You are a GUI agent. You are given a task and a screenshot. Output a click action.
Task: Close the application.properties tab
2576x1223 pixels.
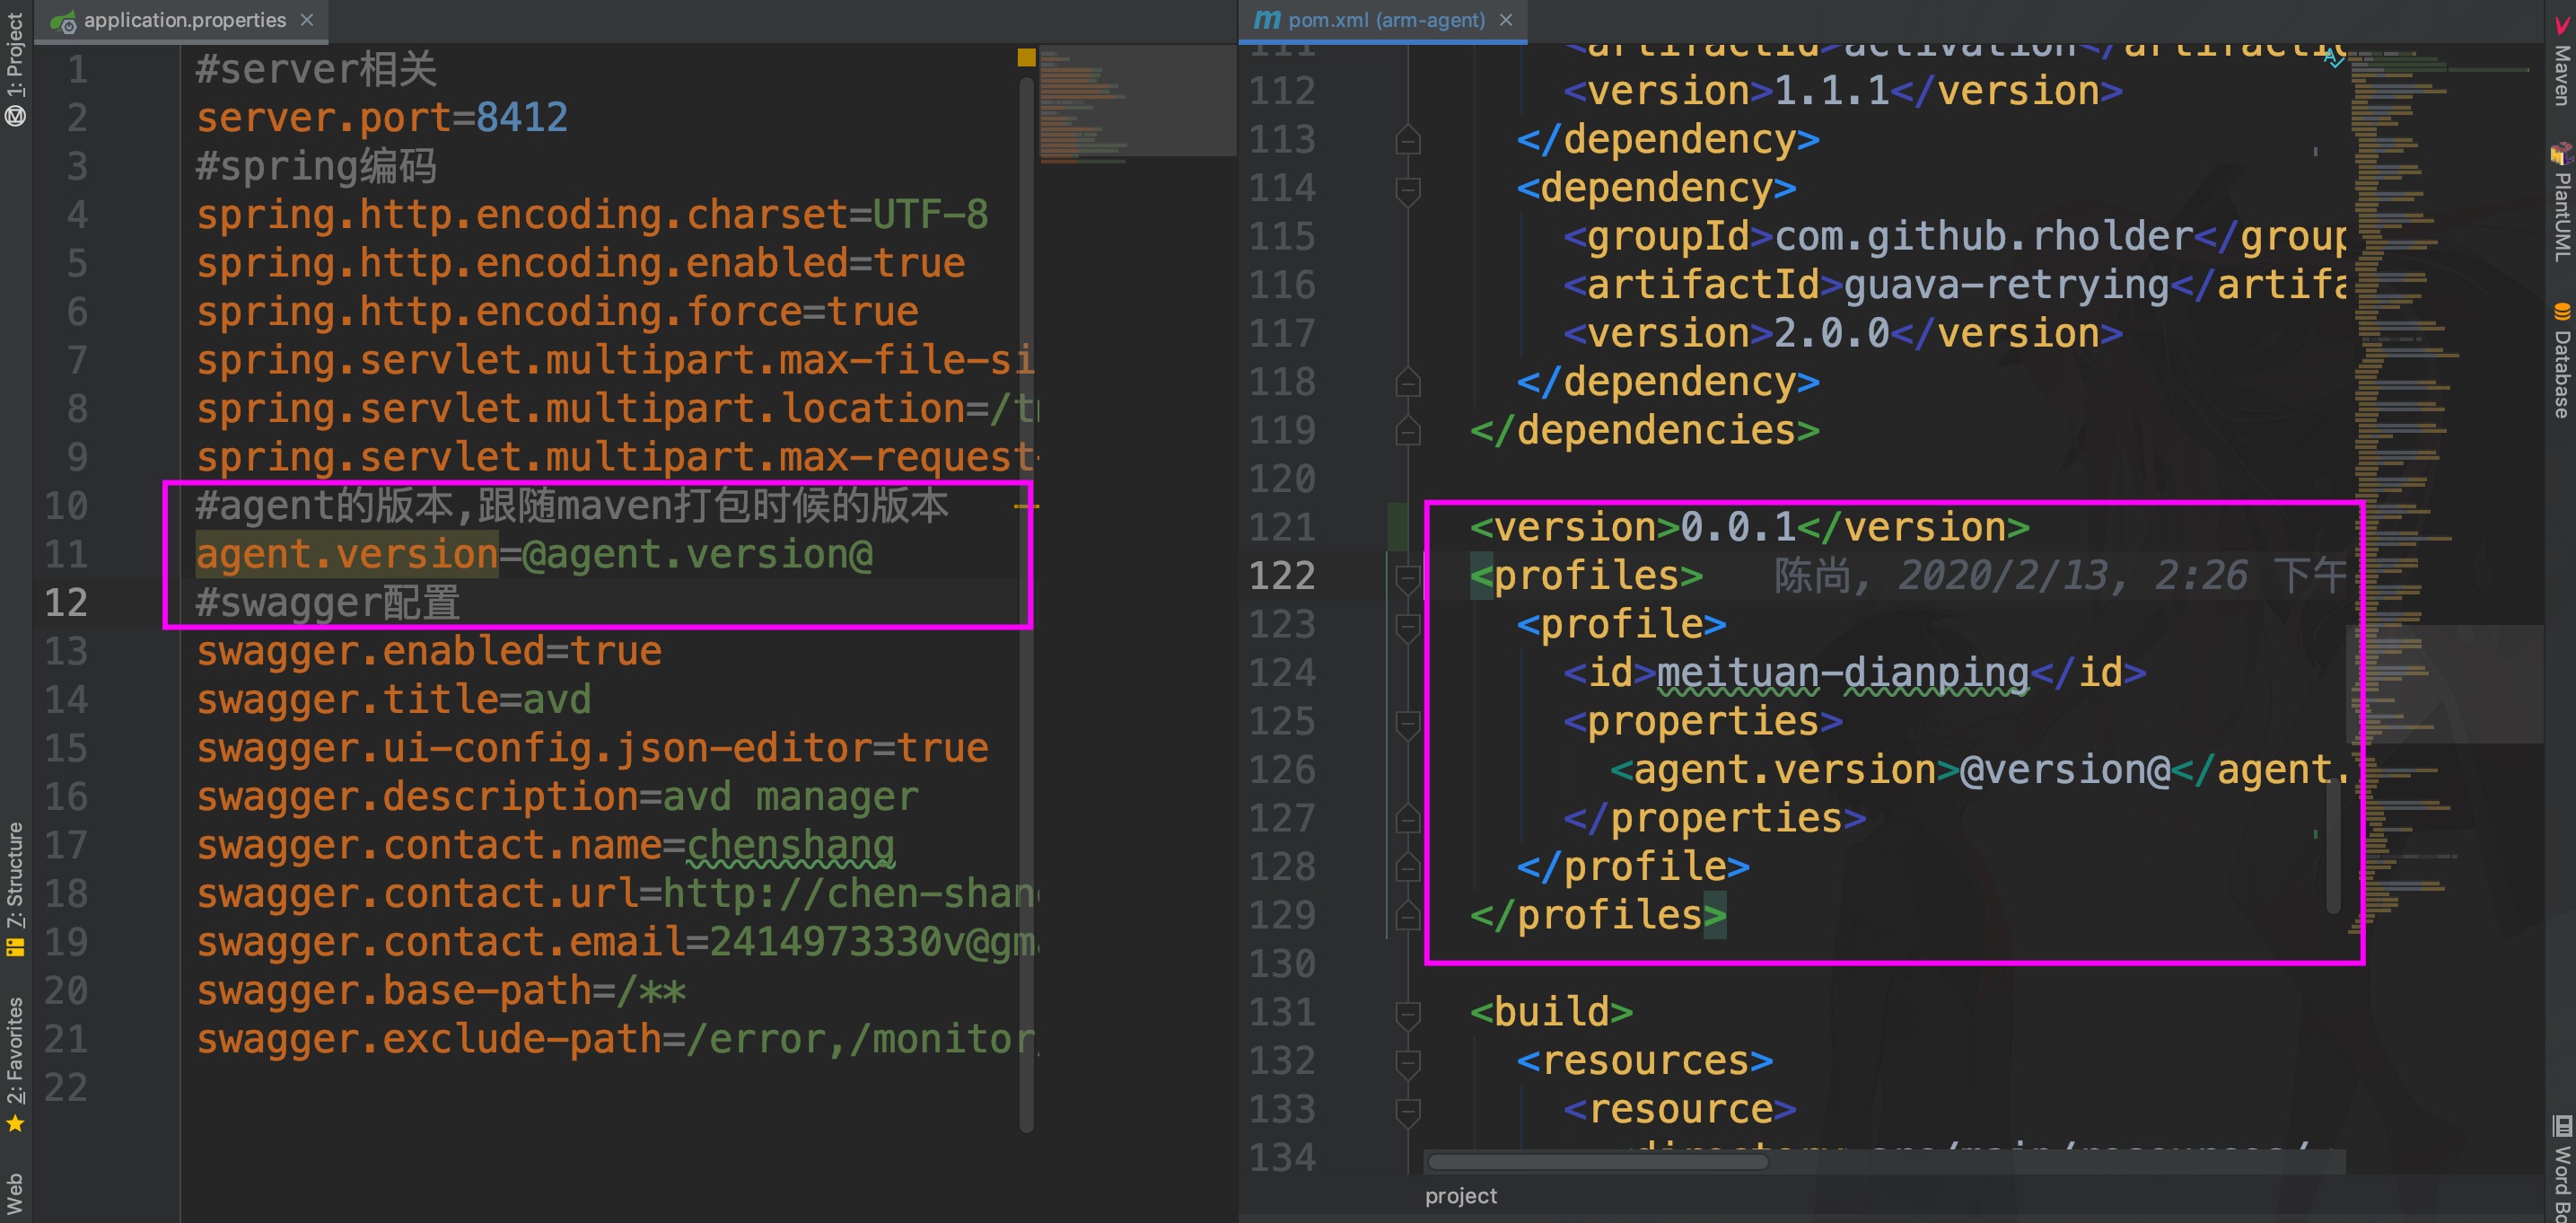pos(307,20)
